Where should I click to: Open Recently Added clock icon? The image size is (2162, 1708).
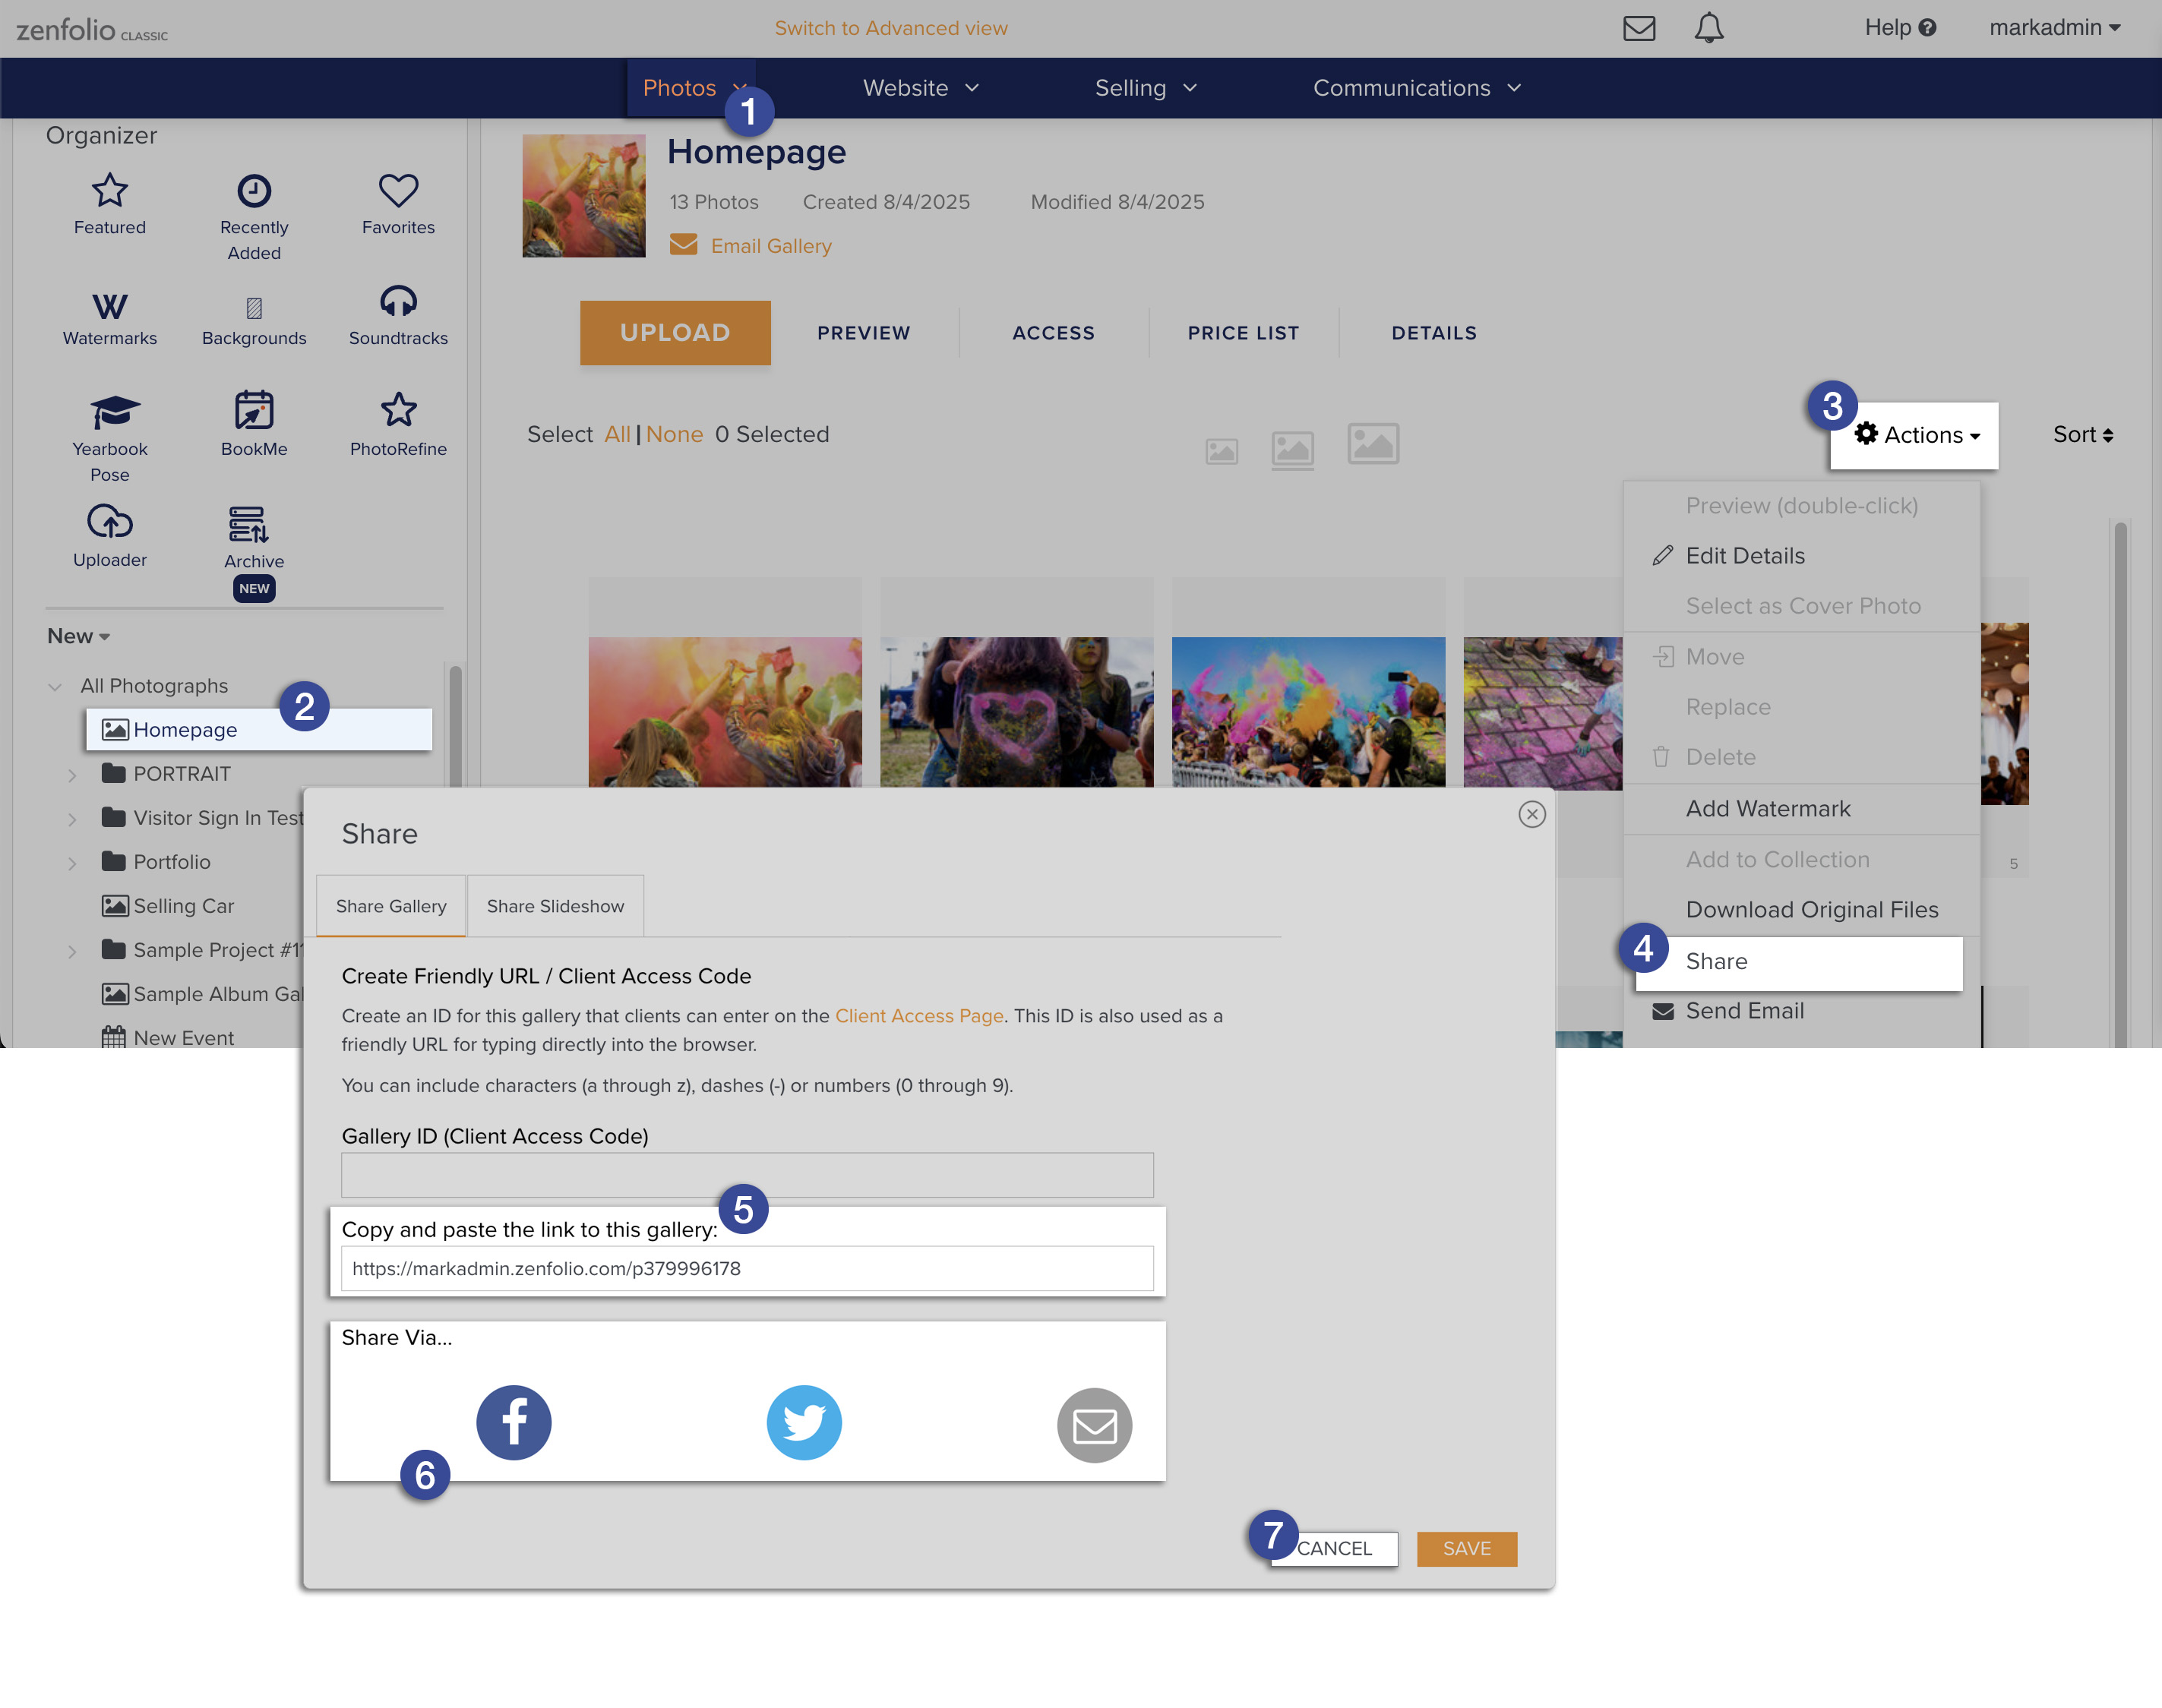254,190
